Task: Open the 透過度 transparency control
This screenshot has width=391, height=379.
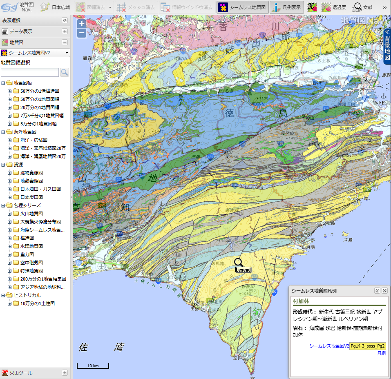Action: tap(333, 7)
